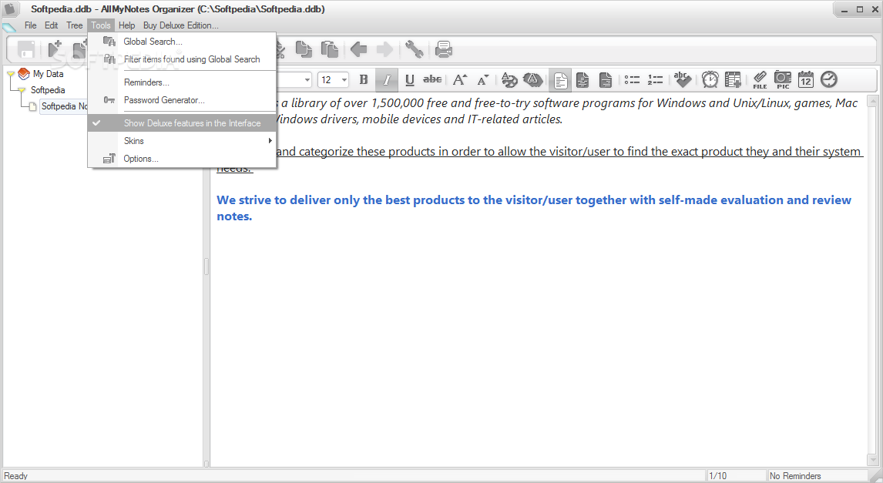Toggle strikethrough abc formatting
883x483 pixels.
pos(432,80)
